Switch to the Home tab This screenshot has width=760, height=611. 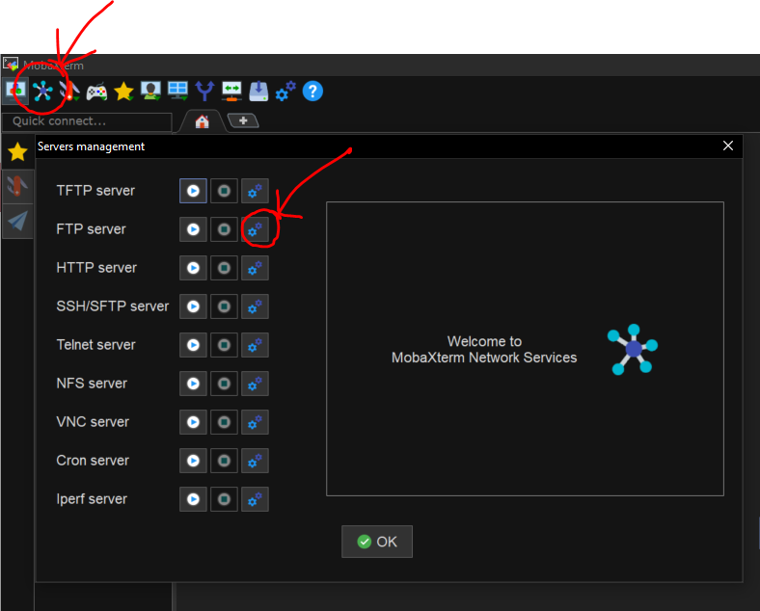point(203,121)
